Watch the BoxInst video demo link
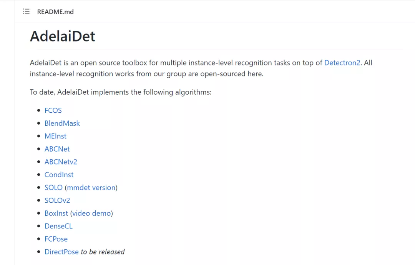 pos(91,213)
